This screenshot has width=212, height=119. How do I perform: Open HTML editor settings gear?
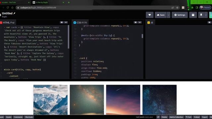tap(62, 22)
